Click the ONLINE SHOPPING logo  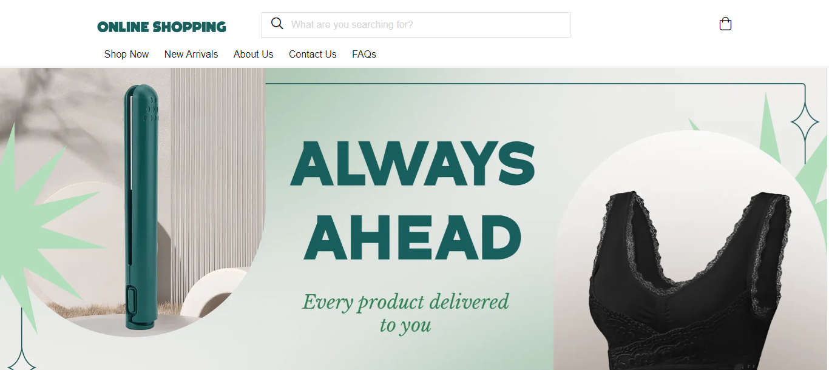(161, 27)
